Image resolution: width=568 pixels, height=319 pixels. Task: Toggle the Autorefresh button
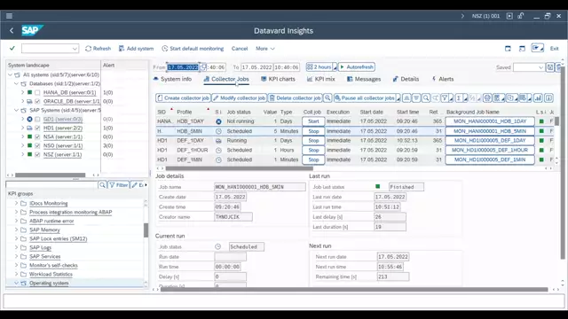[x=357, y=67]
